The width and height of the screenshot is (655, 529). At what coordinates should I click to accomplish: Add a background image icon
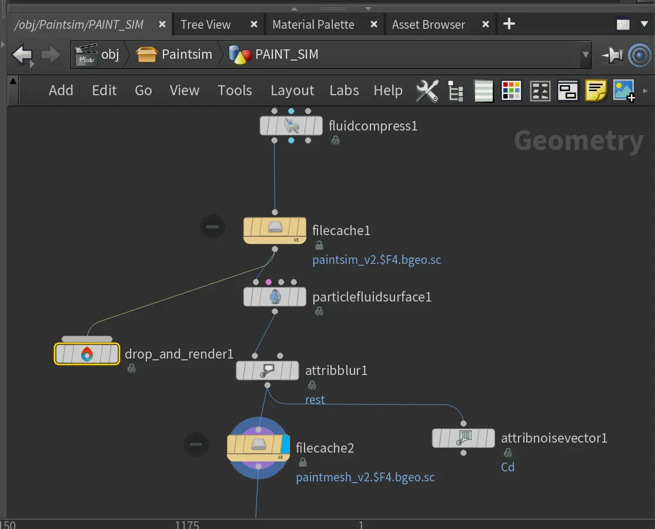click(623, 91)
